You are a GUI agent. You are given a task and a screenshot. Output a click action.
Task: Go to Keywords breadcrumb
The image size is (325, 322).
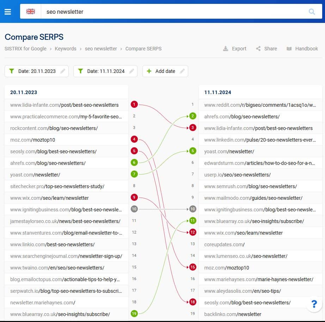pyautogui.click(x=66, y=49)
